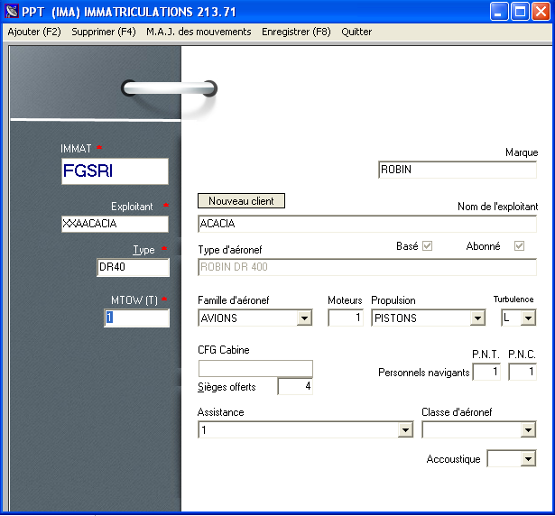Click the Marque field showing ROBIN
Screen dimensions: 555x516
pyautogui.click(x=457, y=170)
